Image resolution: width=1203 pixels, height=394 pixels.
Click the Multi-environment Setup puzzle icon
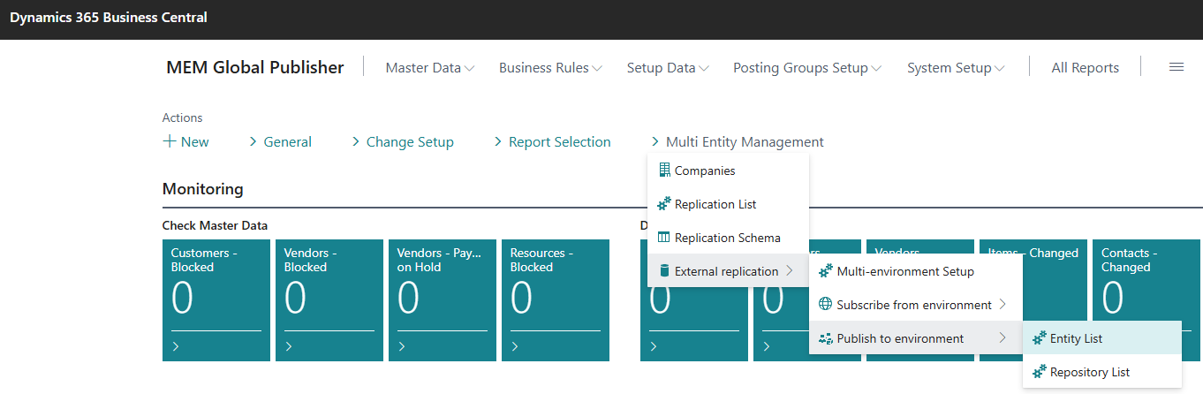826,271
